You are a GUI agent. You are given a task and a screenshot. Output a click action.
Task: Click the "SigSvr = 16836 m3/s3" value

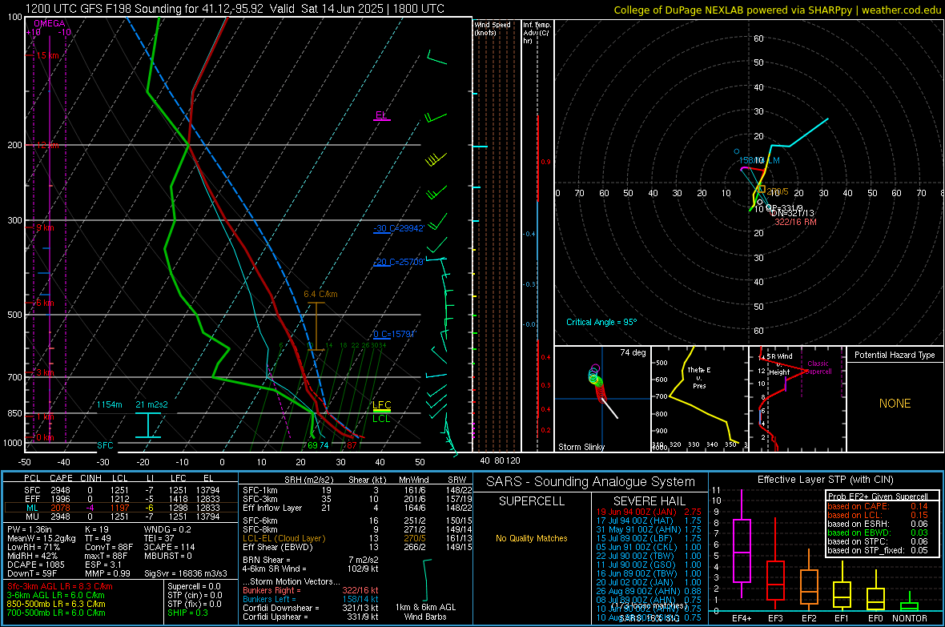coord(186,573)
